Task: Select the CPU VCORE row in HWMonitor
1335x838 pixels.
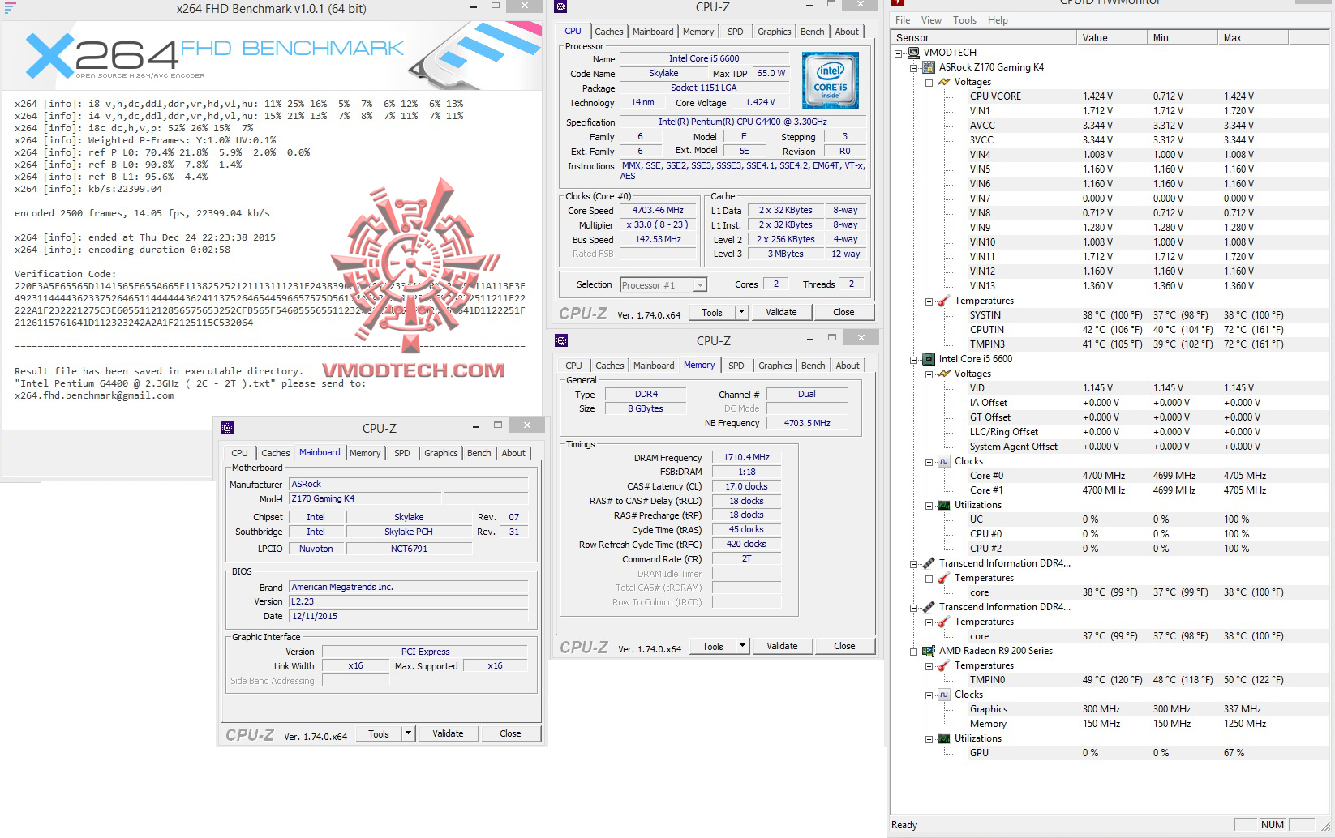Action: click(1111, 96)
